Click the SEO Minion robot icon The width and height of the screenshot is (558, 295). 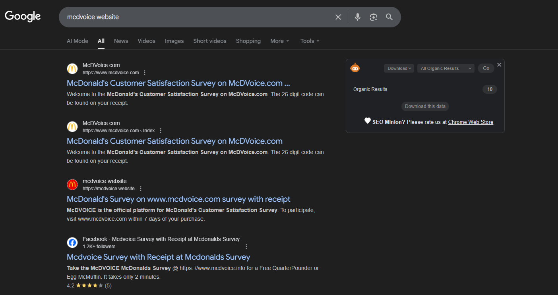click(355, 68)
